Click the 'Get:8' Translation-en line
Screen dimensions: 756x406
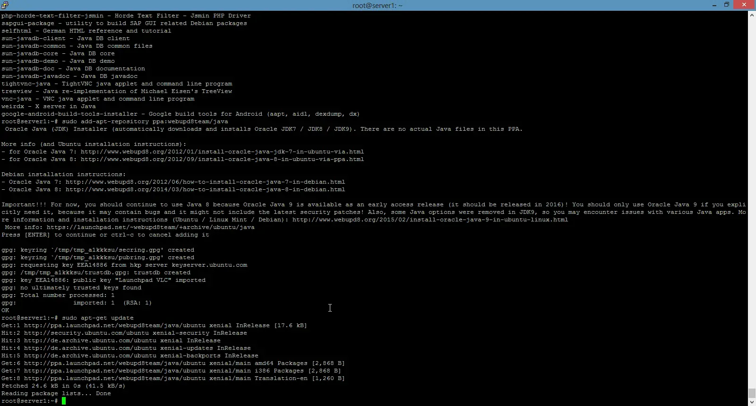[x=173, y=378]
